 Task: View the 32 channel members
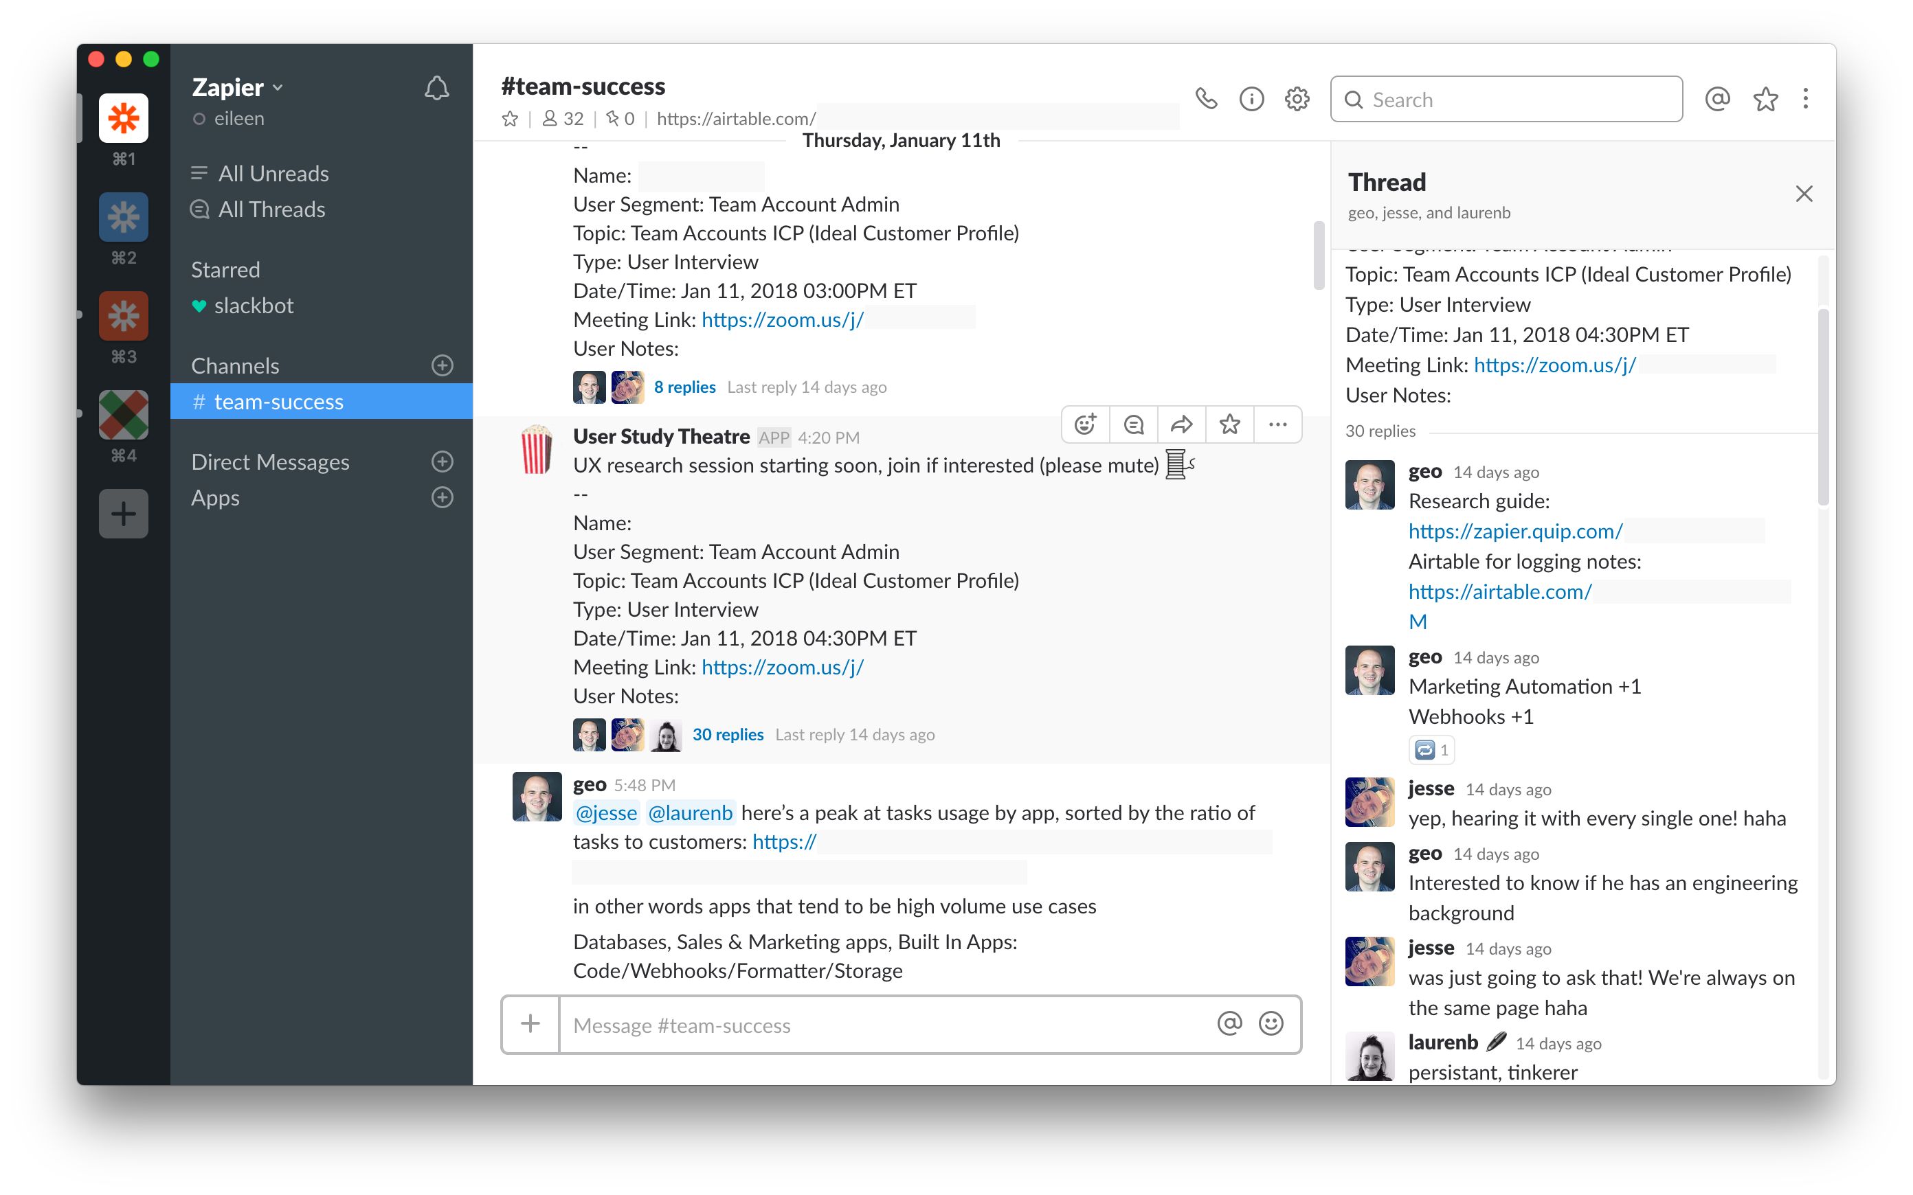pos(563,119)
